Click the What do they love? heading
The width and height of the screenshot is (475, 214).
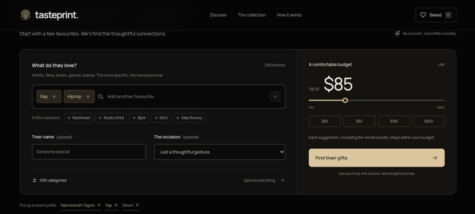click(x=54, y=65)
